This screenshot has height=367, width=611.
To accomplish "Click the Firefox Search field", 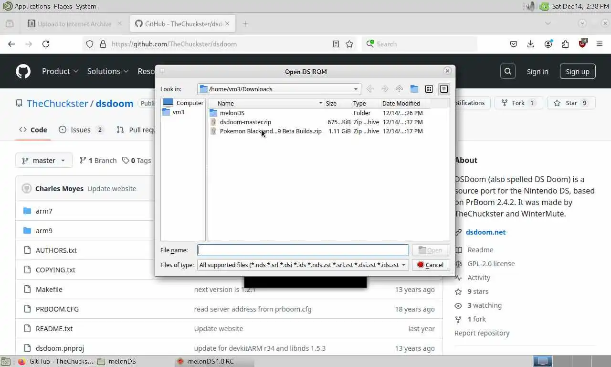I will pos(420,43).
